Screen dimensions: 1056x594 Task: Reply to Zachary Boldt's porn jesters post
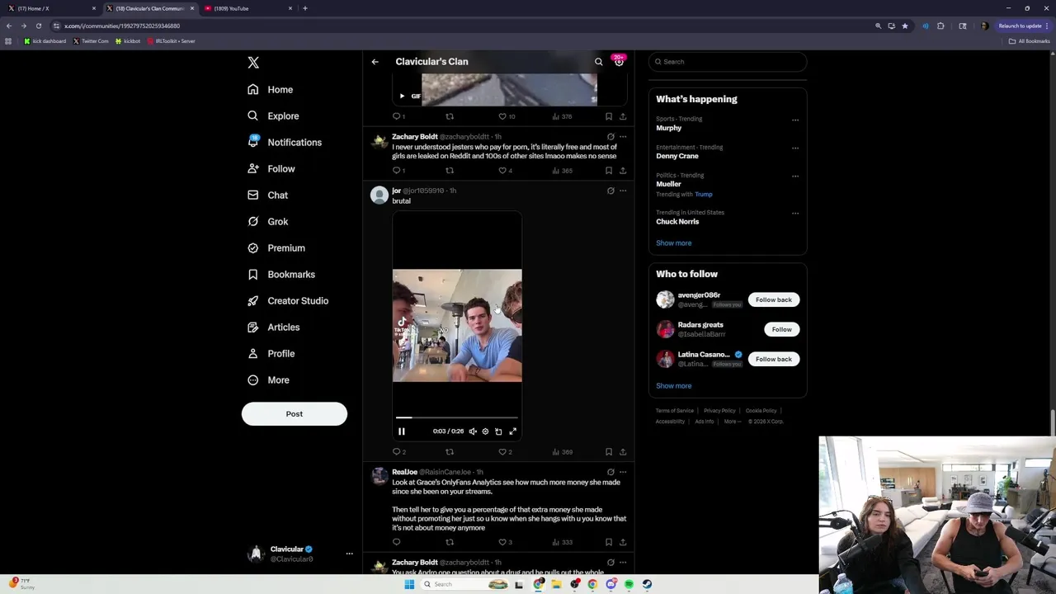click(x=398, y=171)
